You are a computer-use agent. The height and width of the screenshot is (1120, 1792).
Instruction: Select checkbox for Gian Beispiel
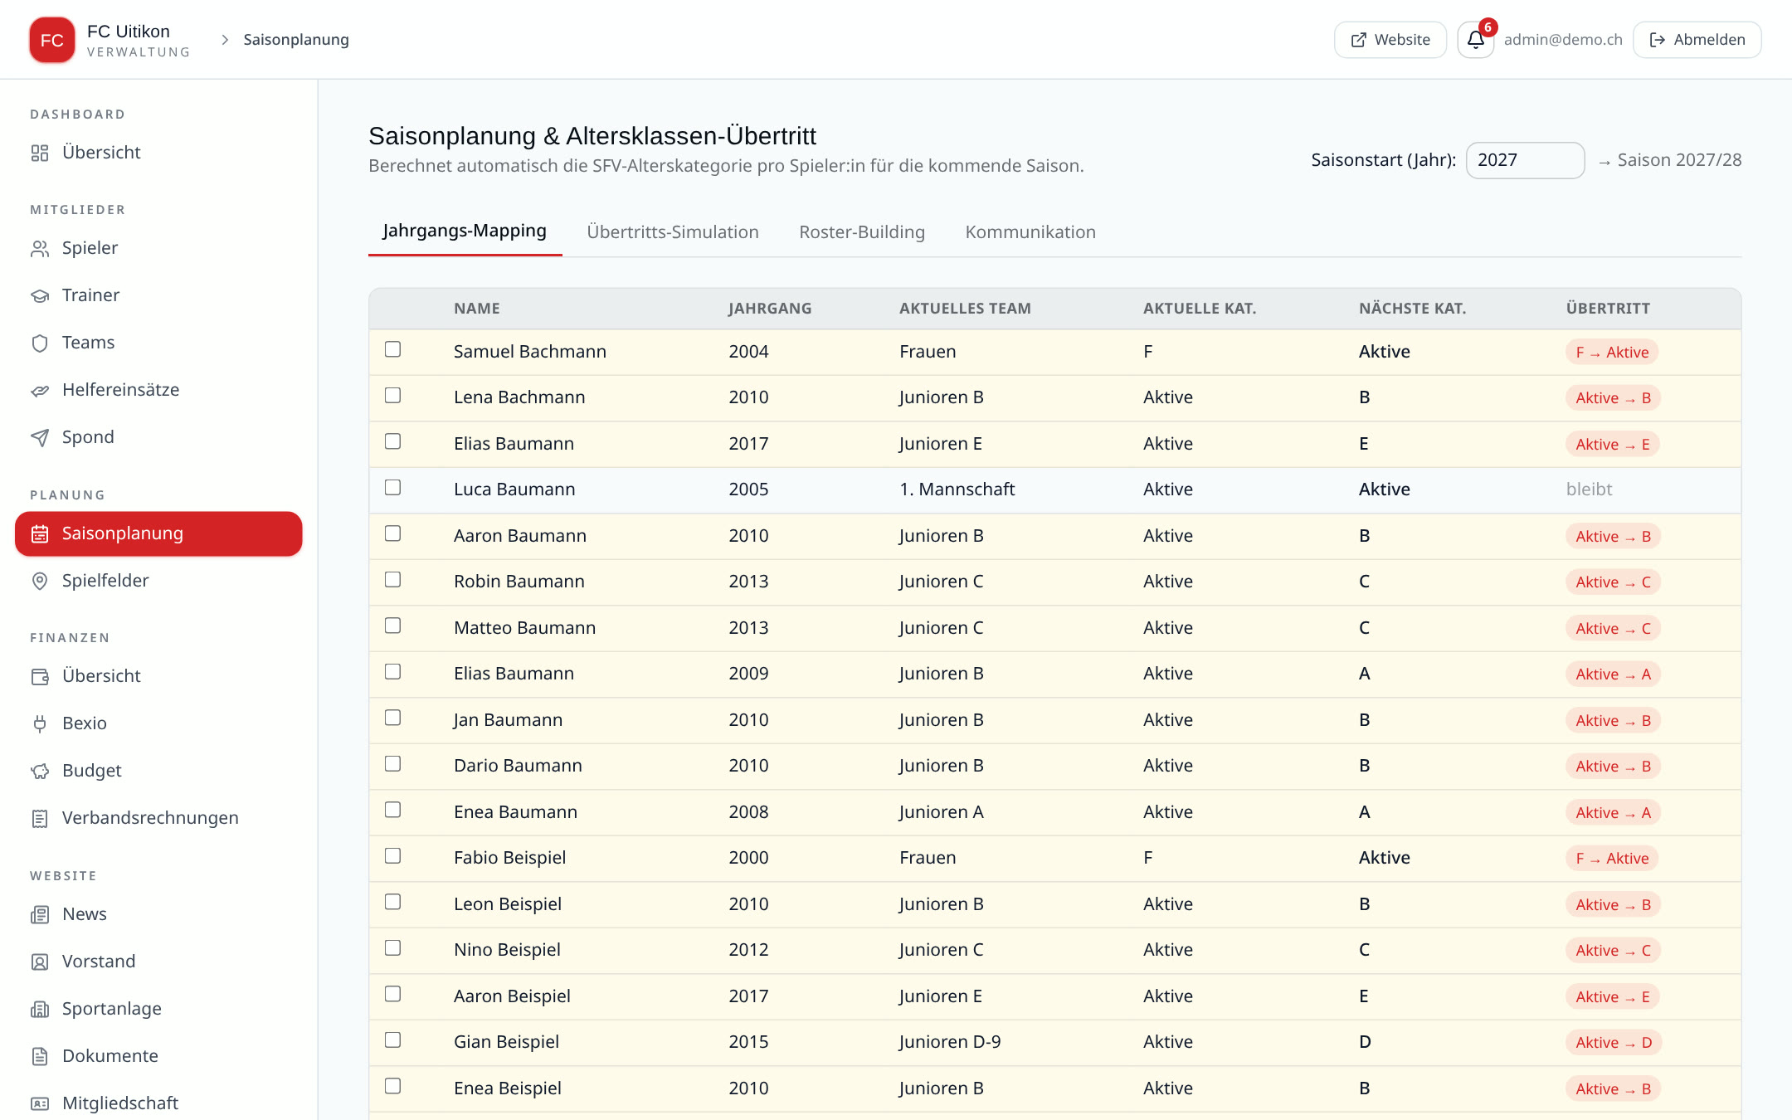pos(392,1040)
